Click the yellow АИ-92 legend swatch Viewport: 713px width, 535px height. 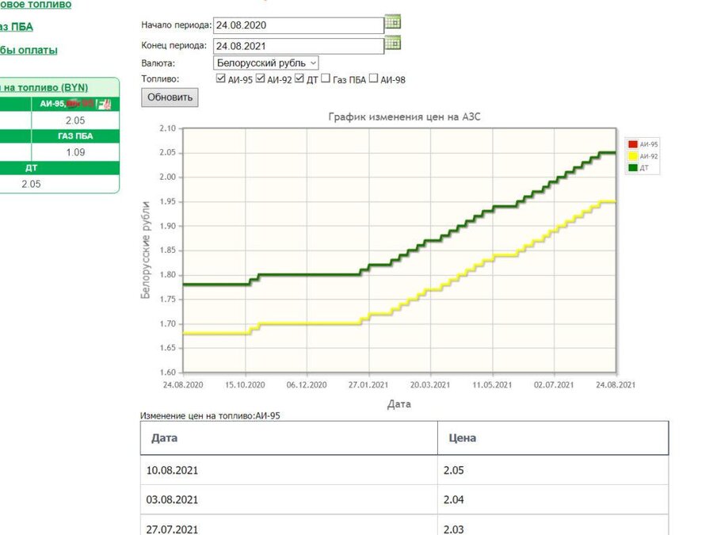tap(632, 156)
